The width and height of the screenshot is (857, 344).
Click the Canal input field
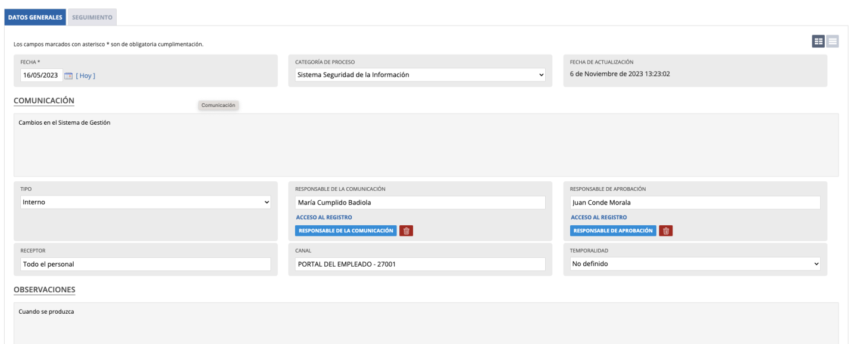pos(420,264)
